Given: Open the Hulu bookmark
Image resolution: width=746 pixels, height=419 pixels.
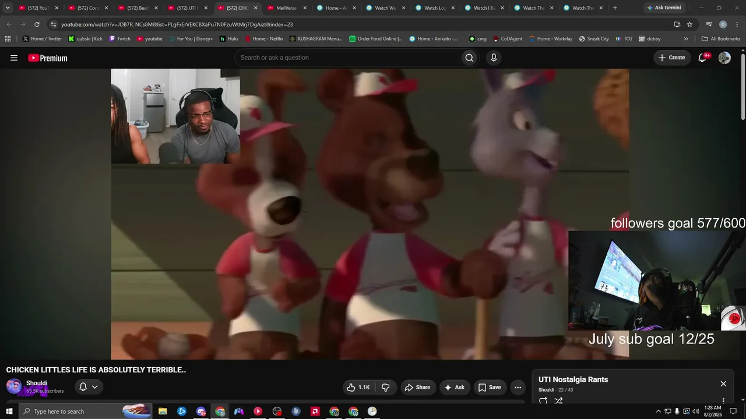Looking at the screenshot, I should point(228,39).
